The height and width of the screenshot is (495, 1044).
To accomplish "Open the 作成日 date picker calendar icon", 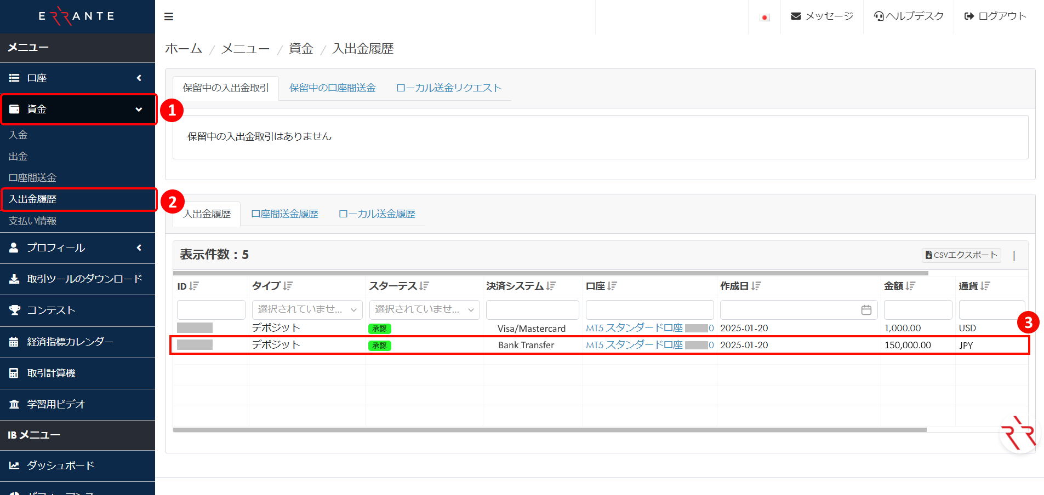I will point(866,309).
